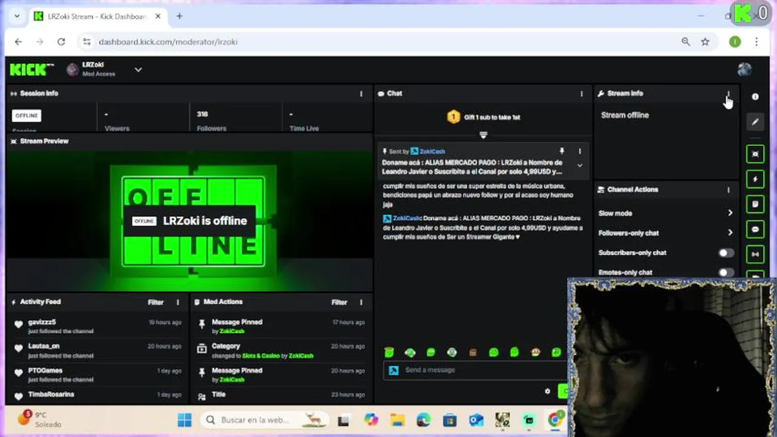Select TimbaRosarina entry in Activity Feed
This screenshot has width=777, height=437.
tap(97, 396)
